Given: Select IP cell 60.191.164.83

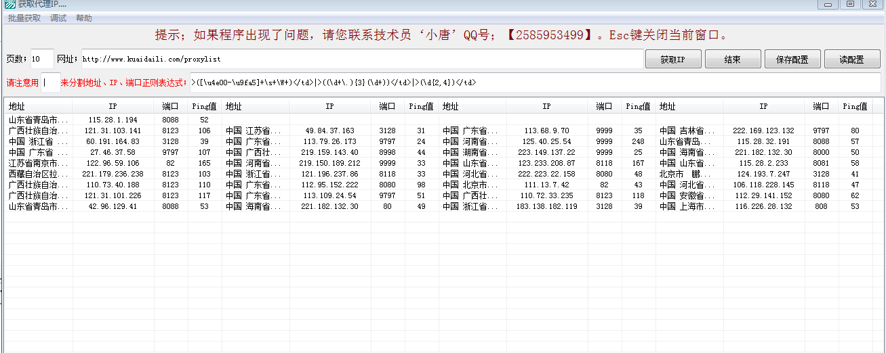Looking at the screenshot, I should [x=113, y=141].
